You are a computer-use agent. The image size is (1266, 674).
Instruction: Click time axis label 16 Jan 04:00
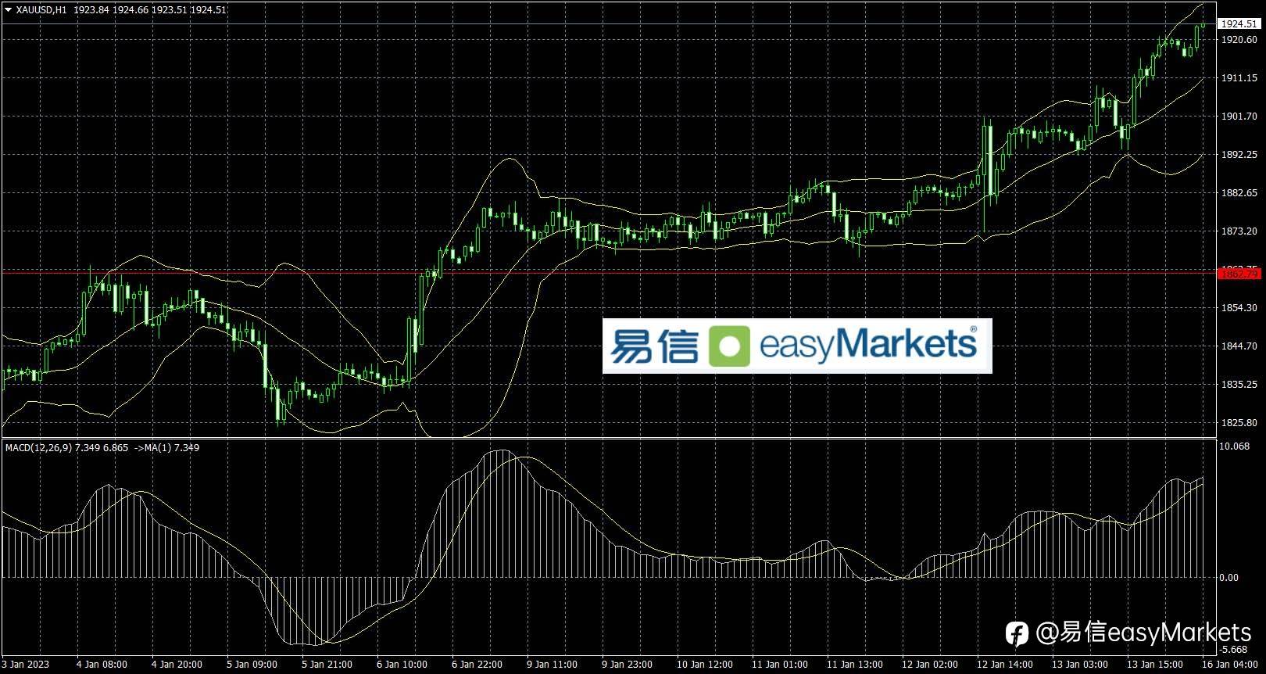click(1229, 665)
